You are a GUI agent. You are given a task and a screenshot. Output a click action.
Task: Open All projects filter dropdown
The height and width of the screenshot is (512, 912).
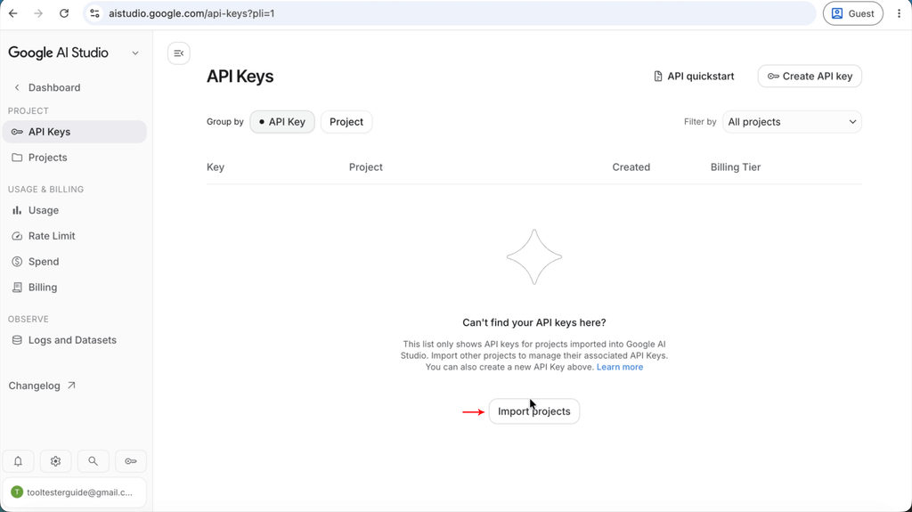(x=792, y=122)
